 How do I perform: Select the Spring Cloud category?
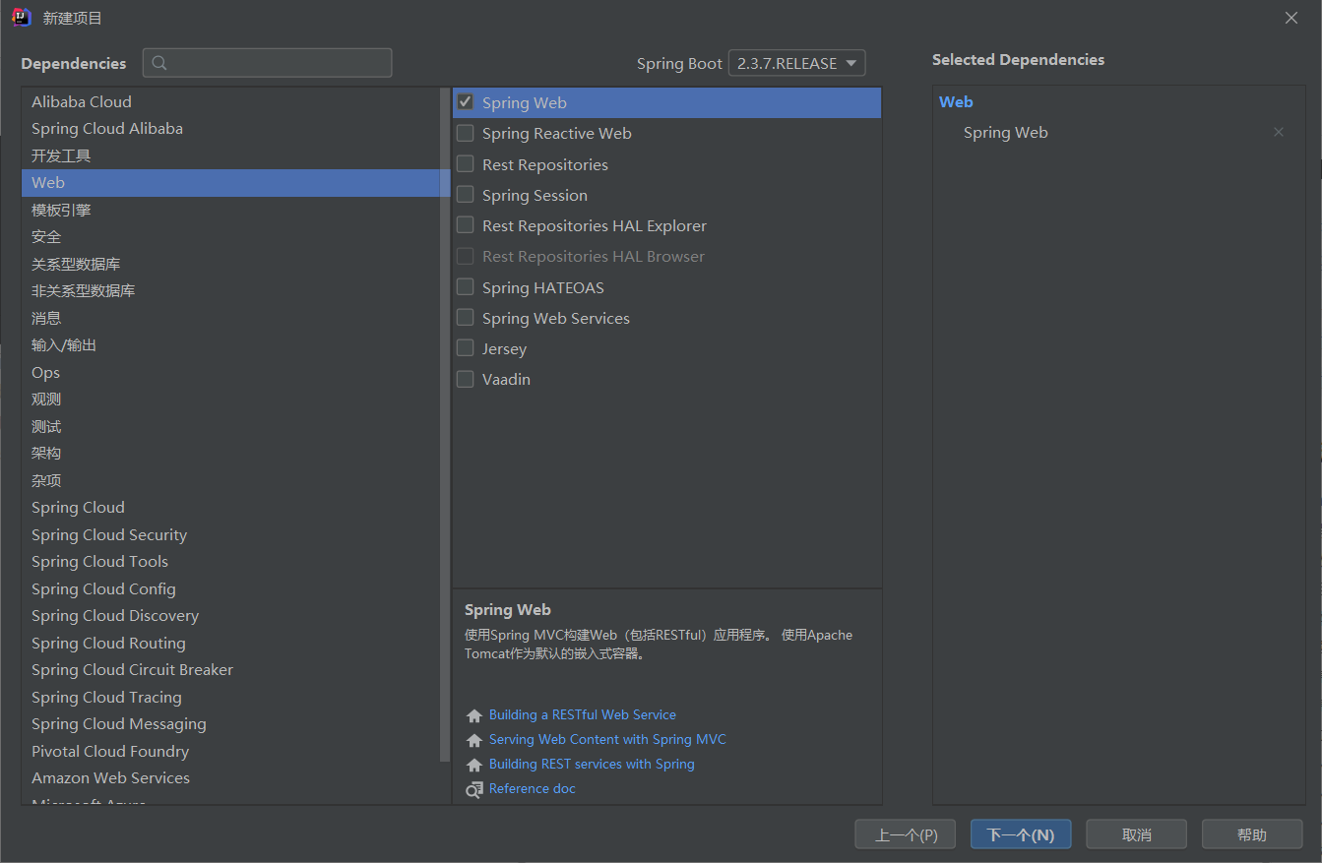pos(230,508)
